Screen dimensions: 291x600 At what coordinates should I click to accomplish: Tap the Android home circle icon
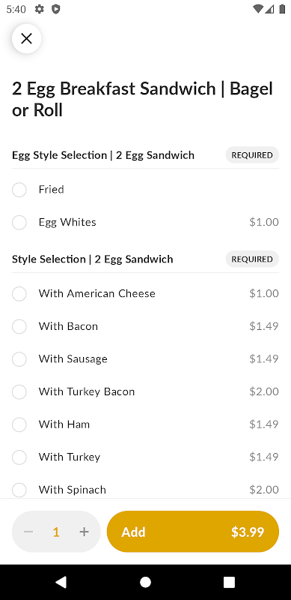click(x=145, y=582)
